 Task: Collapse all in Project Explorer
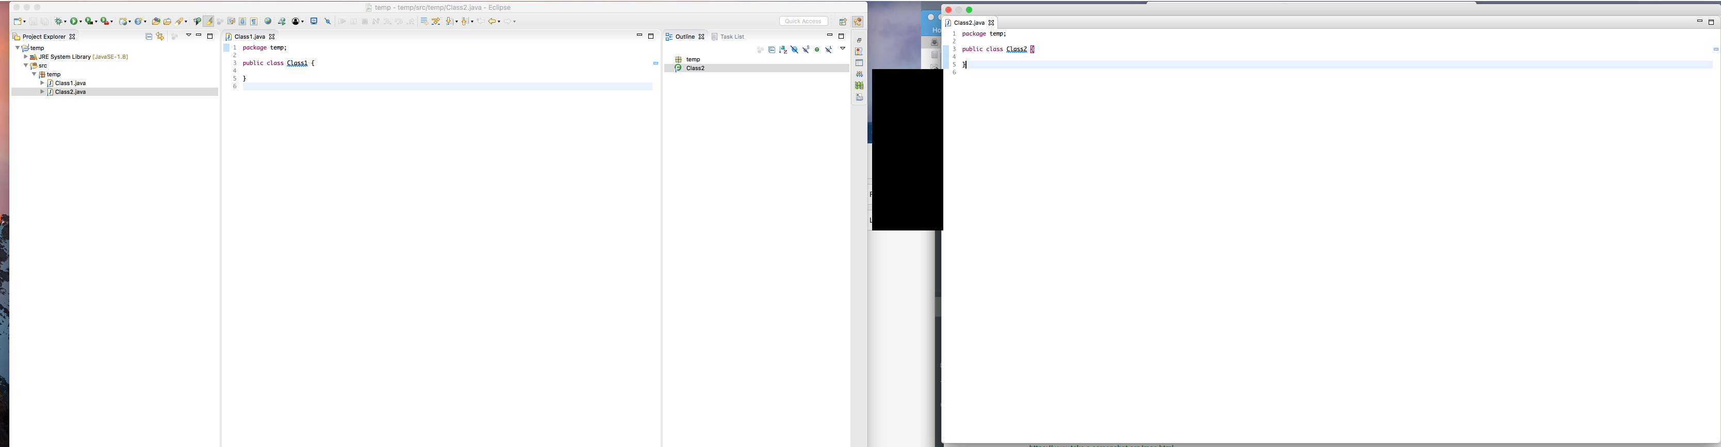pos(149,37)
